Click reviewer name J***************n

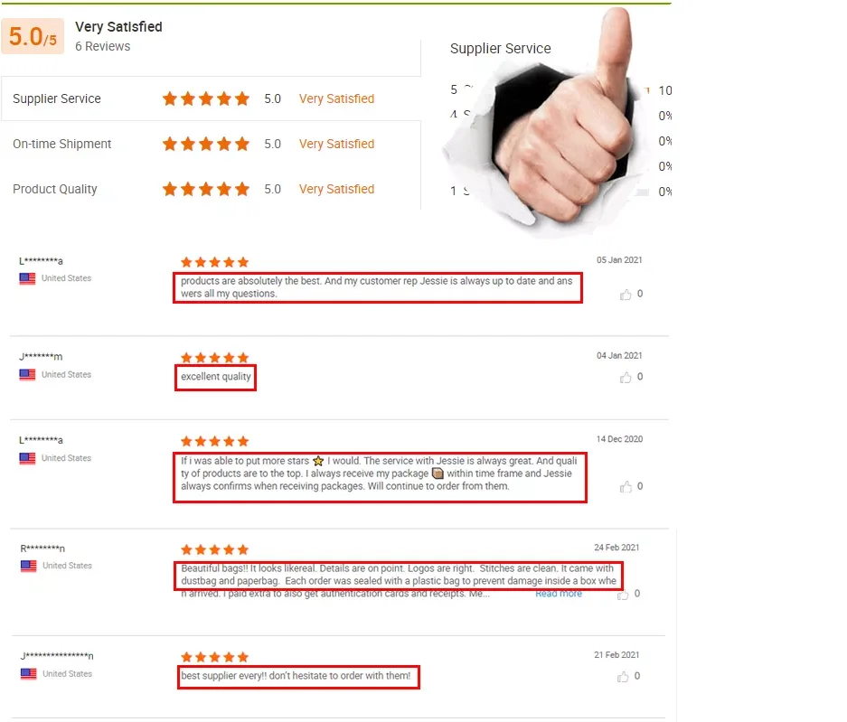pos(57,656)
